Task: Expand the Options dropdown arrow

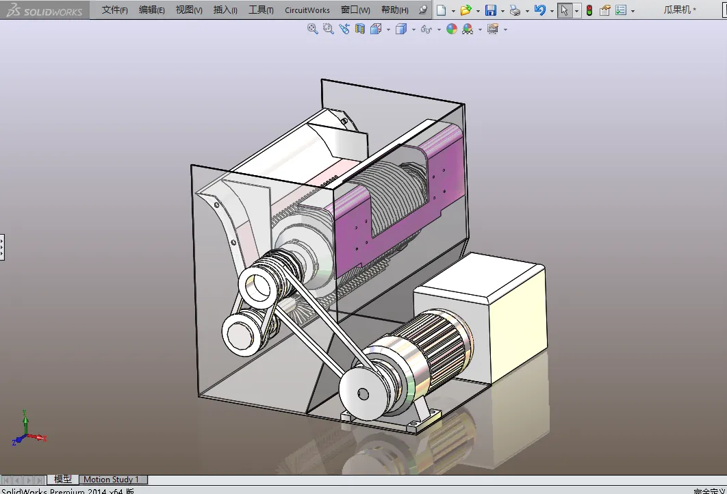Action: 633,11
